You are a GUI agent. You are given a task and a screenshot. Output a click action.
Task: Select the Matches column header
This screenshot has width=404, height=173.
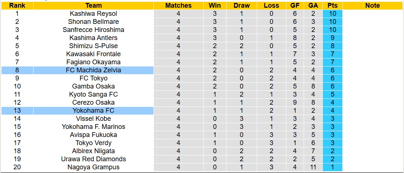(x=179, y=6)
